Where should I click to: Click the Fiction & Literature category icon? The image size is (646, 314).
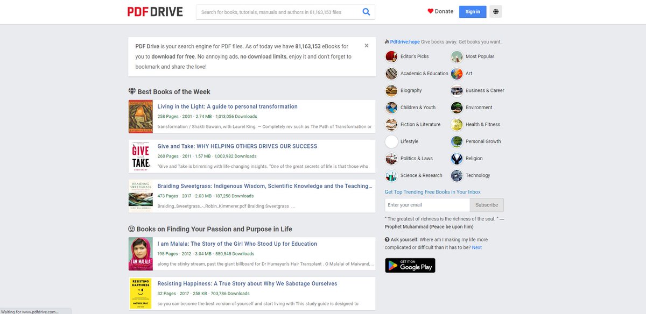(391, 125)
